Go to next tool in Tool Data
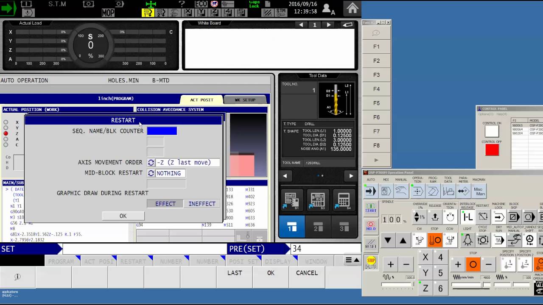543x305 pixels. coord(351,176)
